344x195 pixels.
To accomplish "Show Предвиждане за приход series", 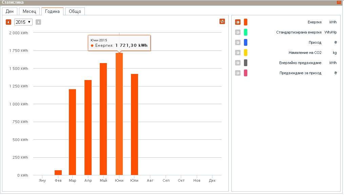I will pos(238,73).
